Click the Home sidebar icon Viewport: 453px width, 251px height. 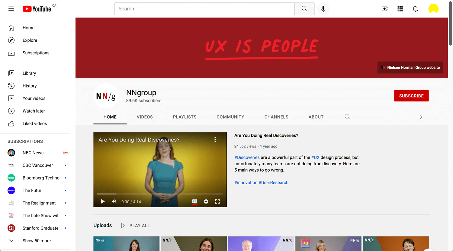(x=11, y=28)
